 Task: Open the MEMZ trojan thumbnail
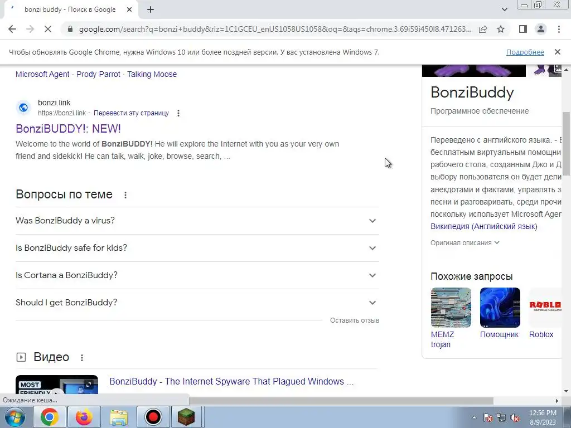coord(451,308)
